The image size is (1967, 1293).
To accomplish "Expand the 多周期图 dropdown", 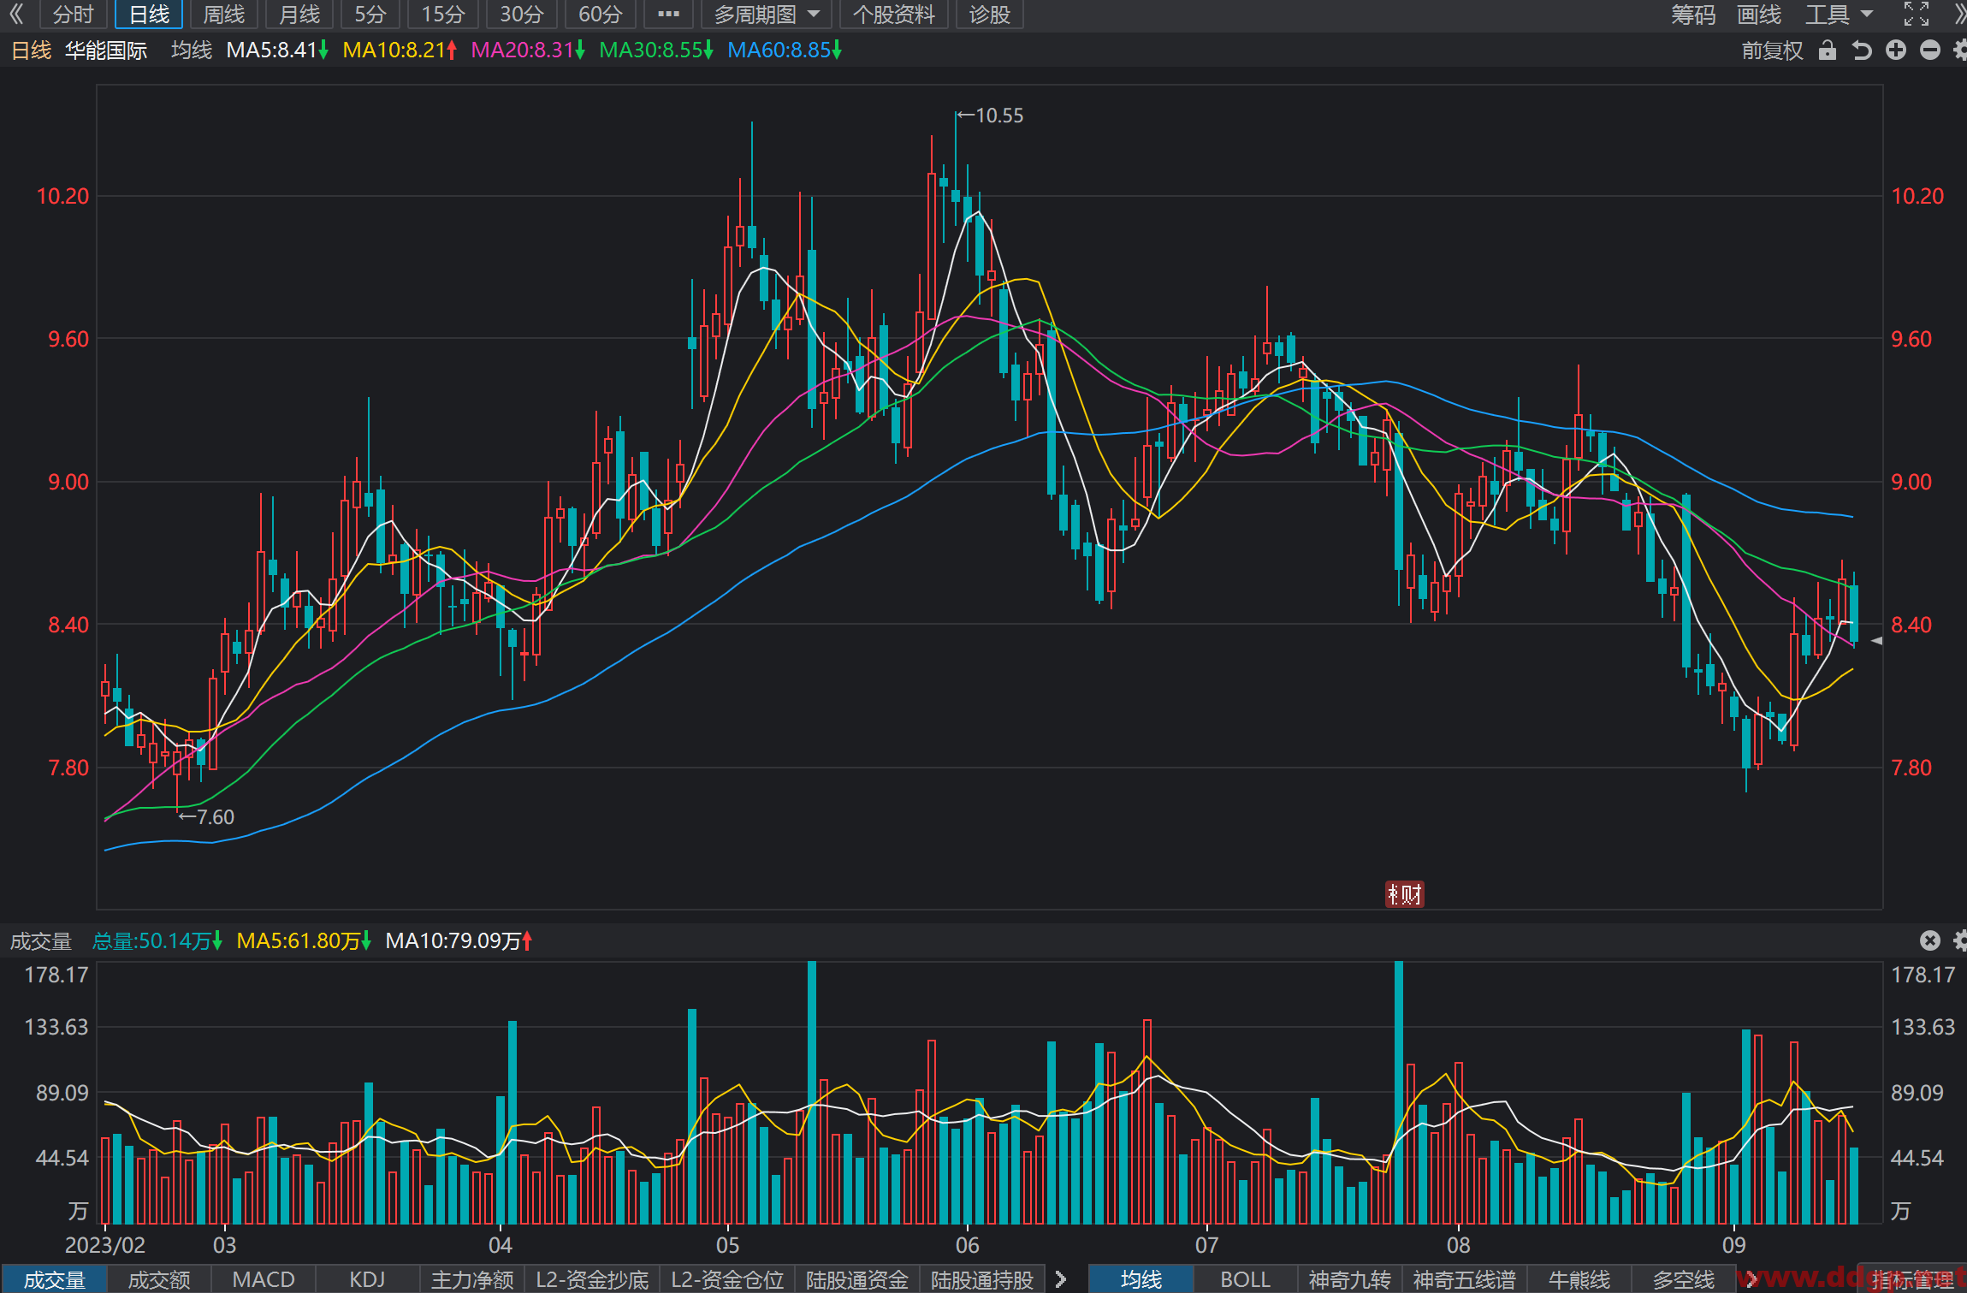I will tap(767, 15).
